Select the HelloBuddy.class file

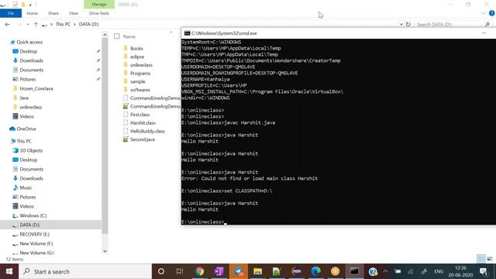point(147,131)
